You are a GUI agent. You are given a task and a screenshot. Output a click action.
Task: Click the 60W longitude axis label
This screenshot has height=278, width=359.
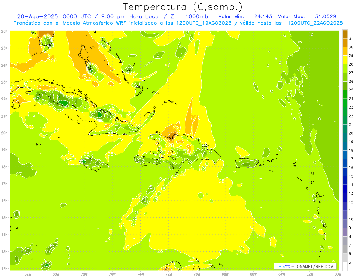pos(338,274)
